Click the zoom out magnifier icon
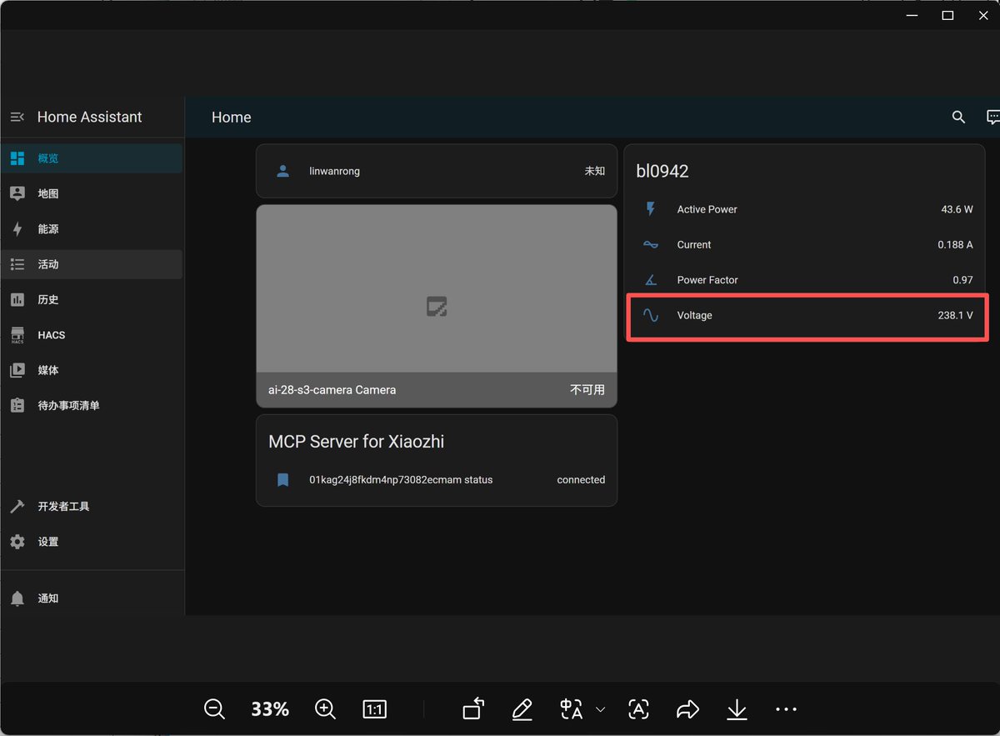This screenshot has height=736, width=1000. [x=214, y=709]
